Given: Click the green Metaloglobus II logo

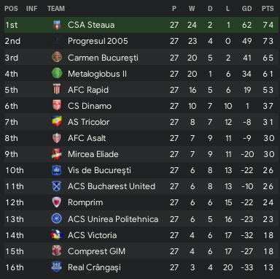Looking at the screenshot, I should click(x=57, y=74).
